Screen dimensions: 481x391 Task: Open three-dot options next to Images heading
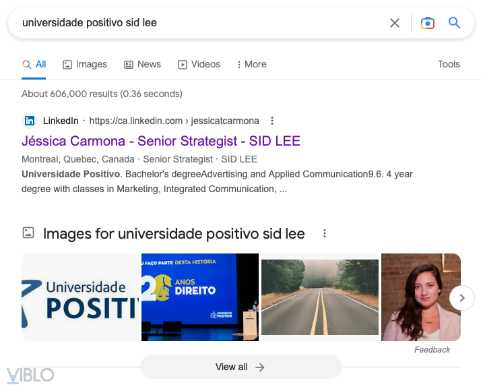point(325,233)
